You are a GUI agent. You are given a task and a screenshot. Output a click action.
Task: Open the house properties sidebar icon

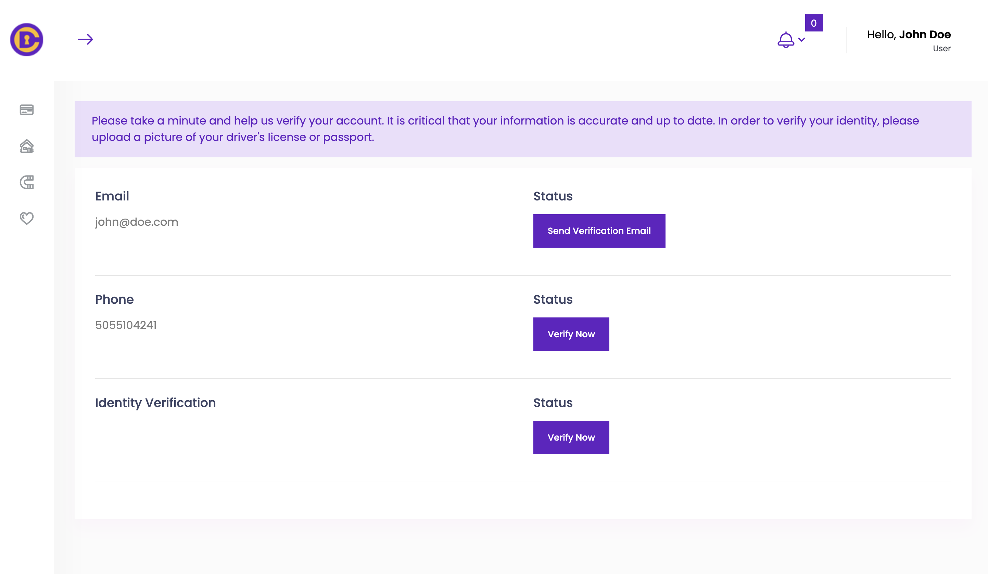[27, 146]
